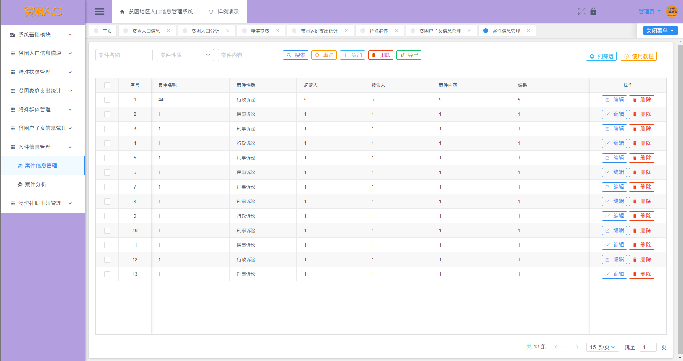This screenshot has width=683, height=361.
Task: Click the 关闭菜单 button
Action: pos(660,30)
